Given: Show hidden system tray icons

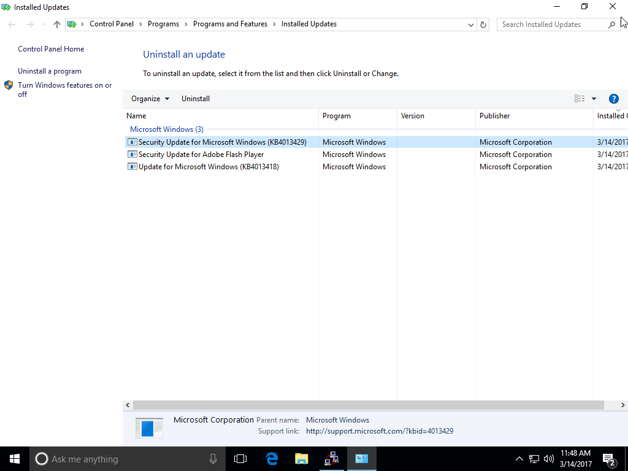Looking at the screenshot, I should point(519,459).
